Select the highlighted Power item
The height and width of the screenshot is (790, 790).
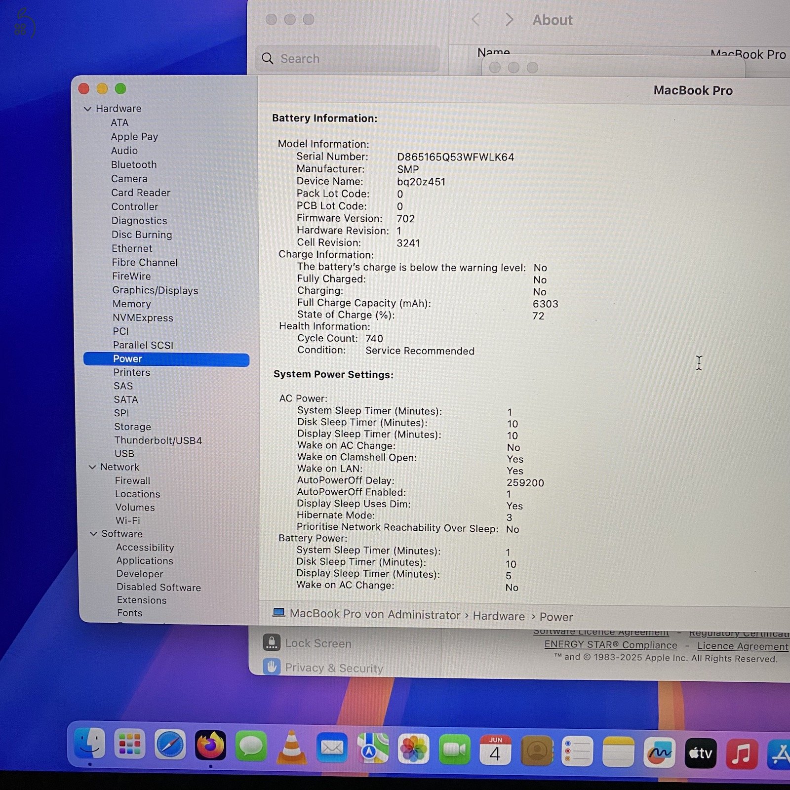coord(166,359)
